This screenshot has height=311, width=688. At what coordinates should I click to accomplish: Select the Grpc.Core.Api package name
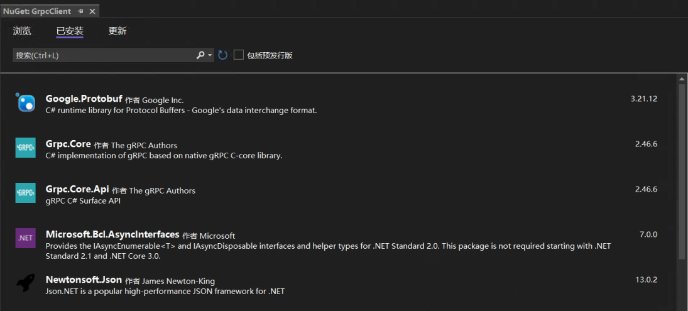click(77, 190)
